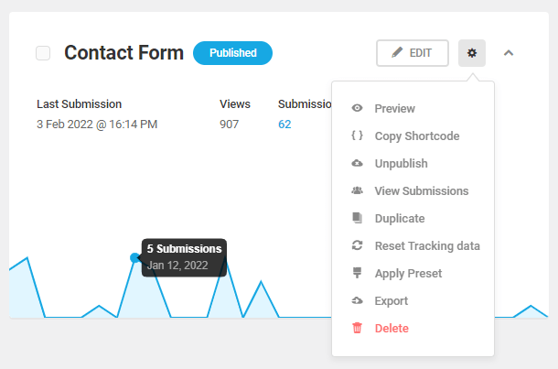
Task: Click the refresh arrows reset icon
Action: [358, 245]
